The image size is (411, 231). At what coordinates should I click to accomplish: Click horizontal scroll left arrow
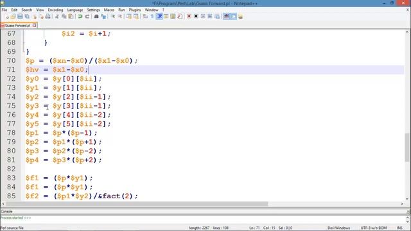3,204
